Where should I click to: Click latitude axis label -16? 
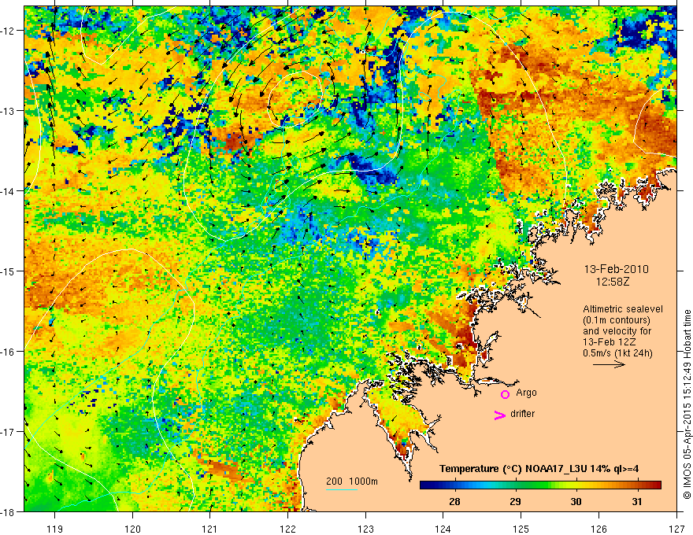click(x=9, y=352)
